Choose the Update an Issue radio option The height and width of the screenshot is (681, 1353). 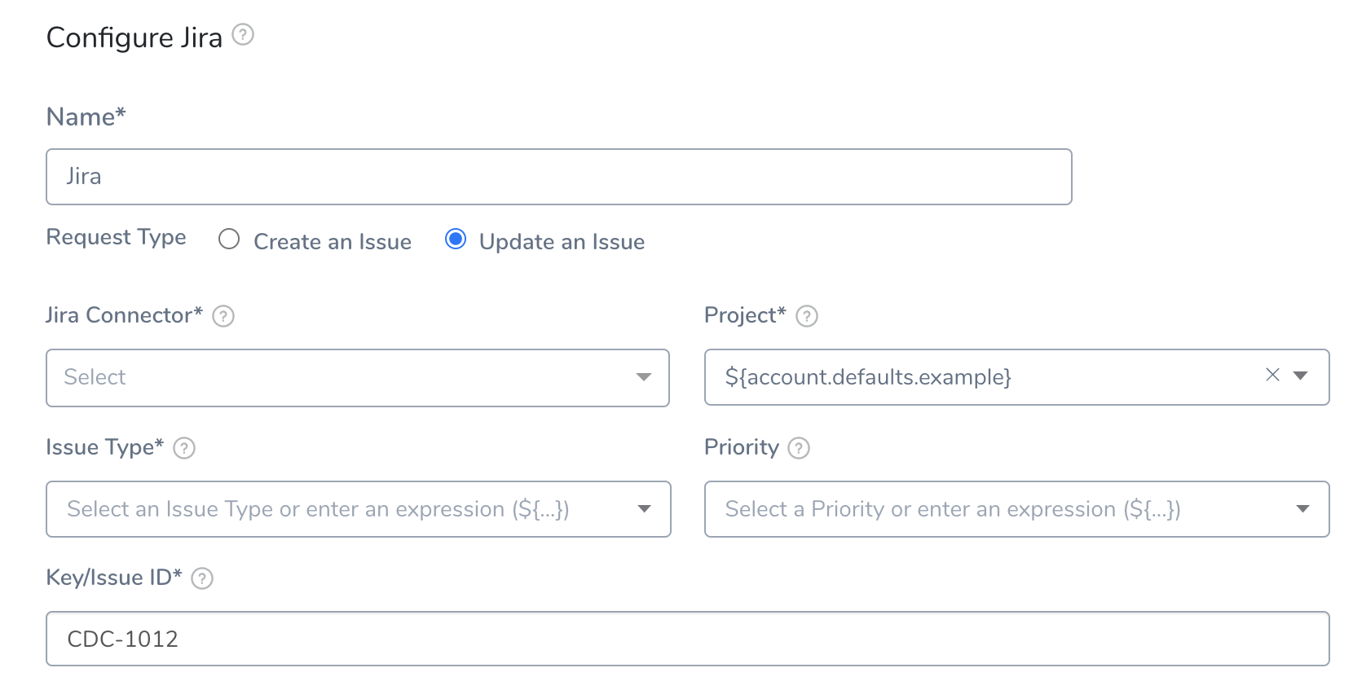456,239
